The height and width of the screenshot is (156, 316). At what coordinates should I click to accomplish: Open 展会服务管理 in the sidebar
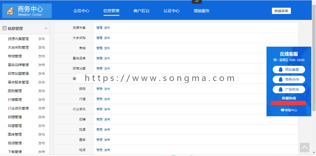pos(18,82)
